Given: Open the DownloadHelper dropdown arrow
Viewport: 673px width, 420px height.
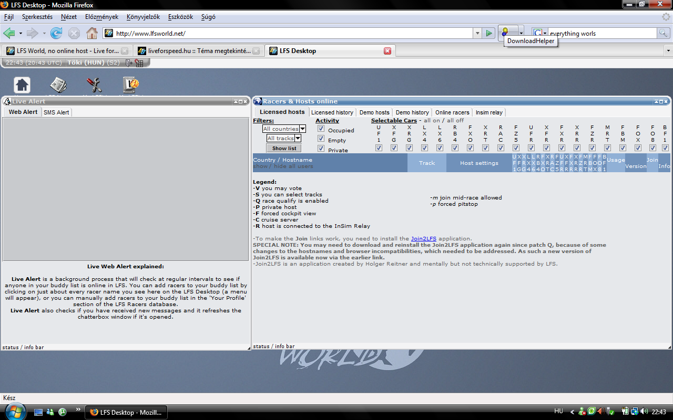Looking at the screenshot, I should [521, 33].
